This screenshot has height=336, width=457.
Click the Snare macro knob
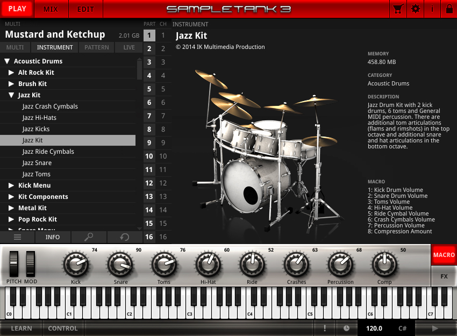(120, 264)
